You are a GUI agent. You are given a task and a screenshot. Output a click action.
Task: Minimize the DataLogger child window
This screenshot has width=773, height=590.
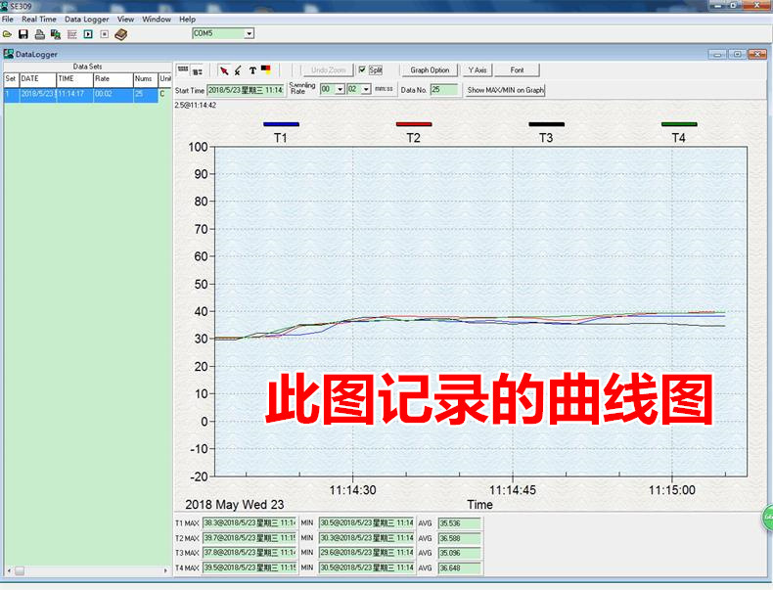coord(717,54)
